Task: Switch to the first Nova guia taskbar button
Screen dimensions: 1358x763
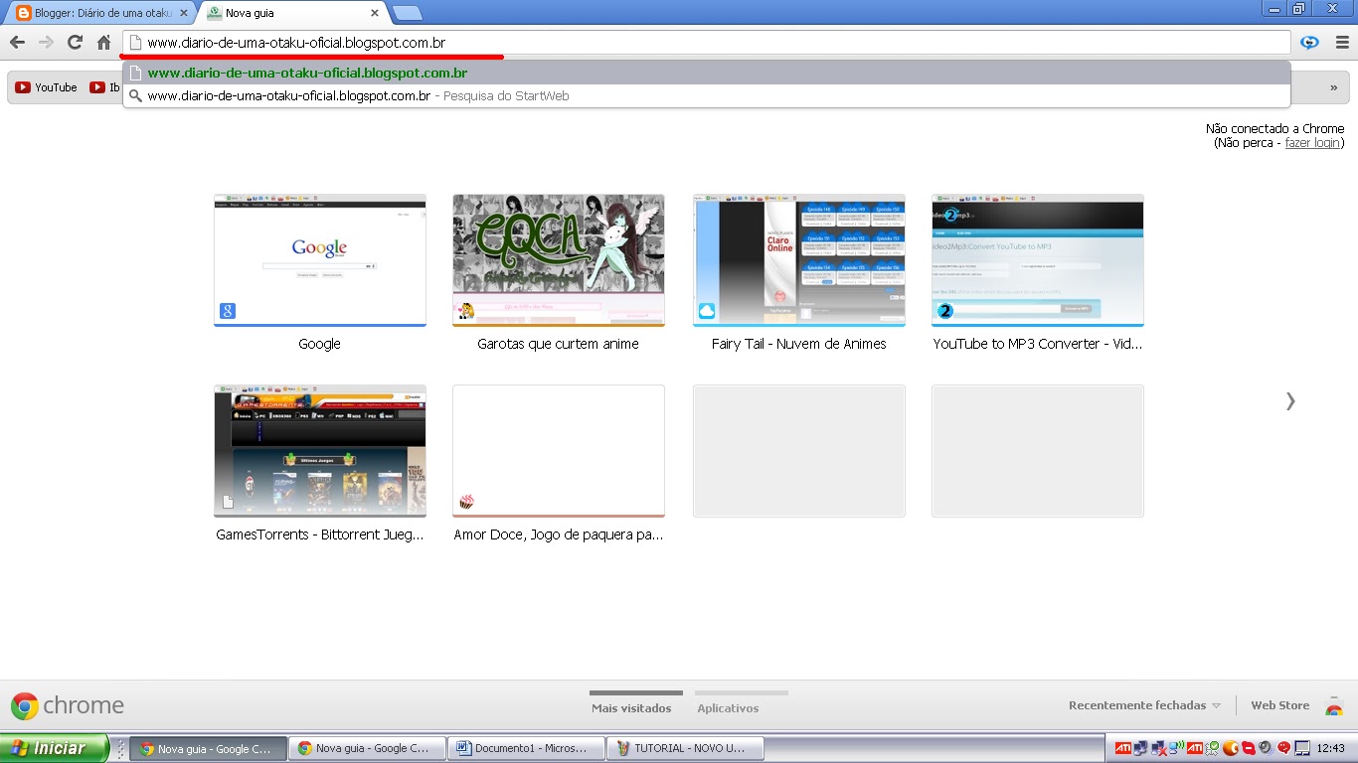Action: [x=209, y=749]
